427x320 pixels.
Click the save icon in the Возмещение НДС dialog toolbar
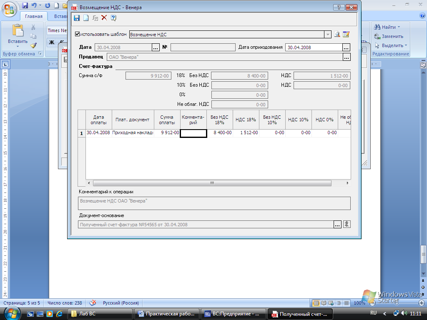point(77,18)
